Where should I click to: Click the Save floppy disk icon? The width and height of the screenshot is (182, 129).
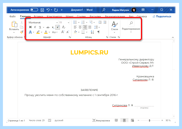(42, 10)
